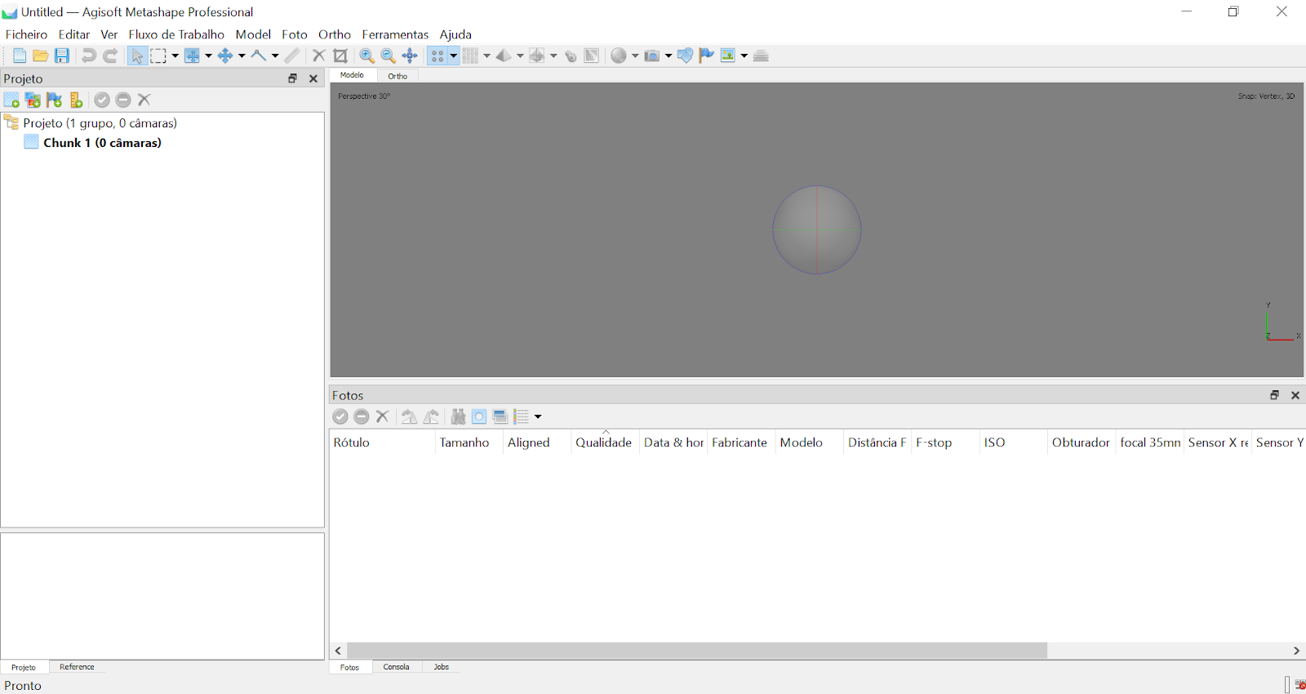Click Add Marker flag icon in Projeto panel

[54, 100]
